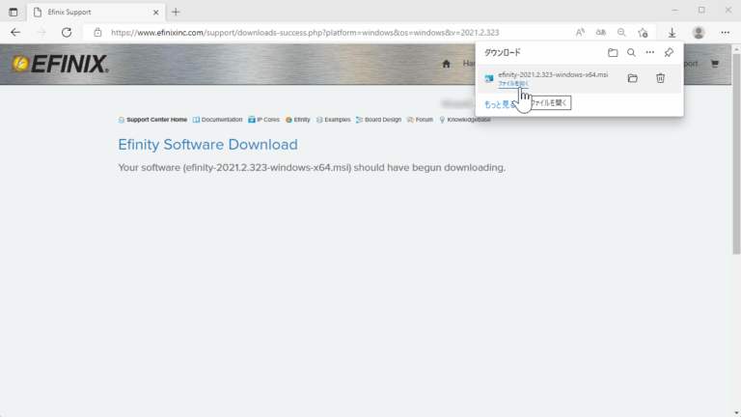This screenshot has height=417, width=741.
Task: Show downloaded msi file in folder
Action: [x=633, y=78]
